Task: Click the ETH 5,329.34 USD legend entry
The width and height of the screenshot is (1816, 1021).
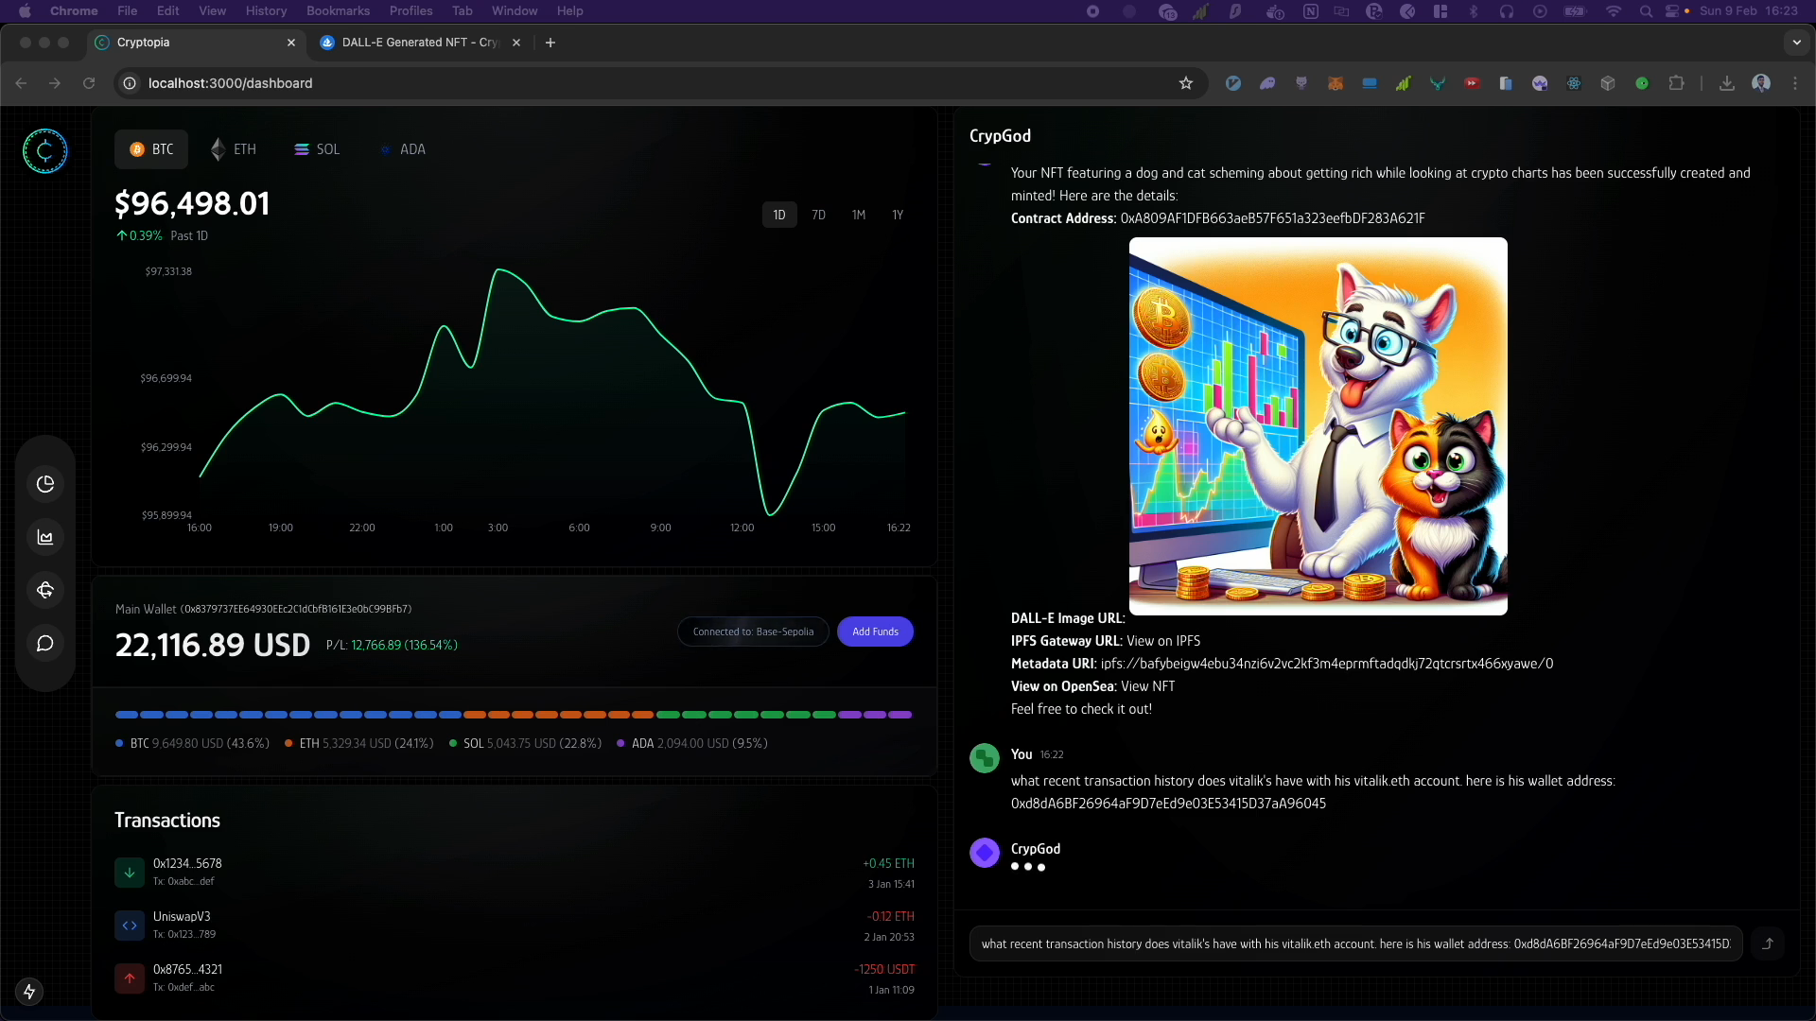Action: [x=359, y=744]
